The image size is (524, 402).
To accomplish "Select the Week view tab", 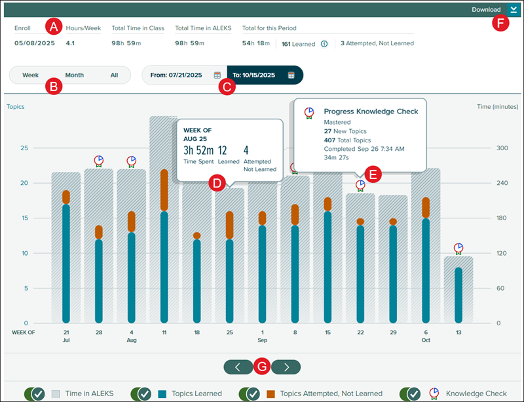I will tap(31, 75).
